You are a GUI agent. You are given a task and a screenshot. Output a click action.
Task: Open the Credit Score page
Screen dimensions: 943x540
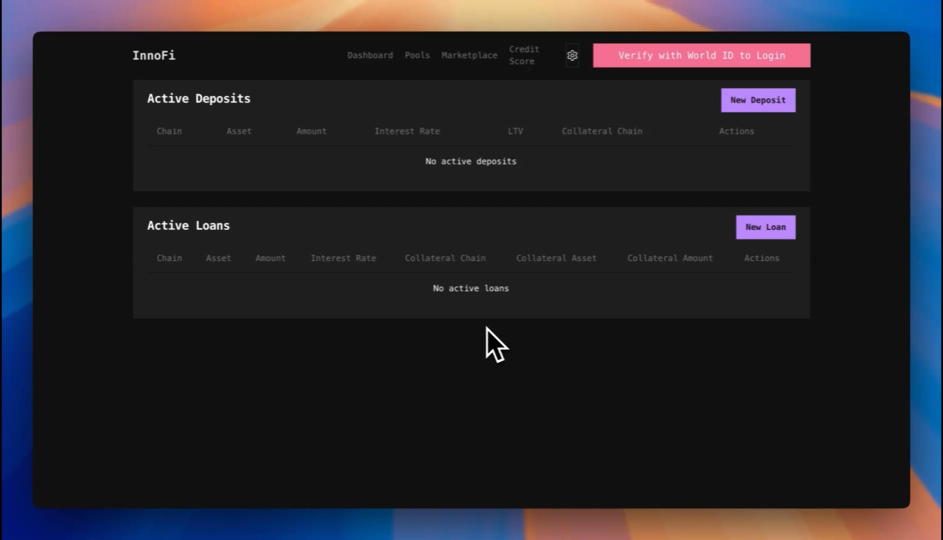coord(524,55)
